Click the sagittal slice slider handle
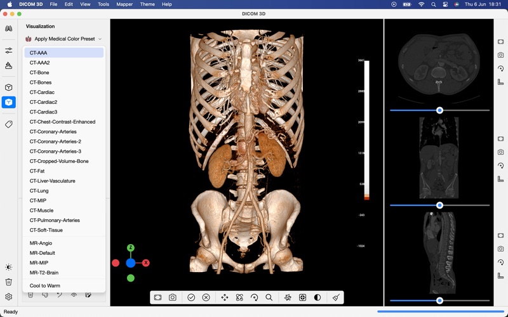508x317 pixels. point(439,301)
